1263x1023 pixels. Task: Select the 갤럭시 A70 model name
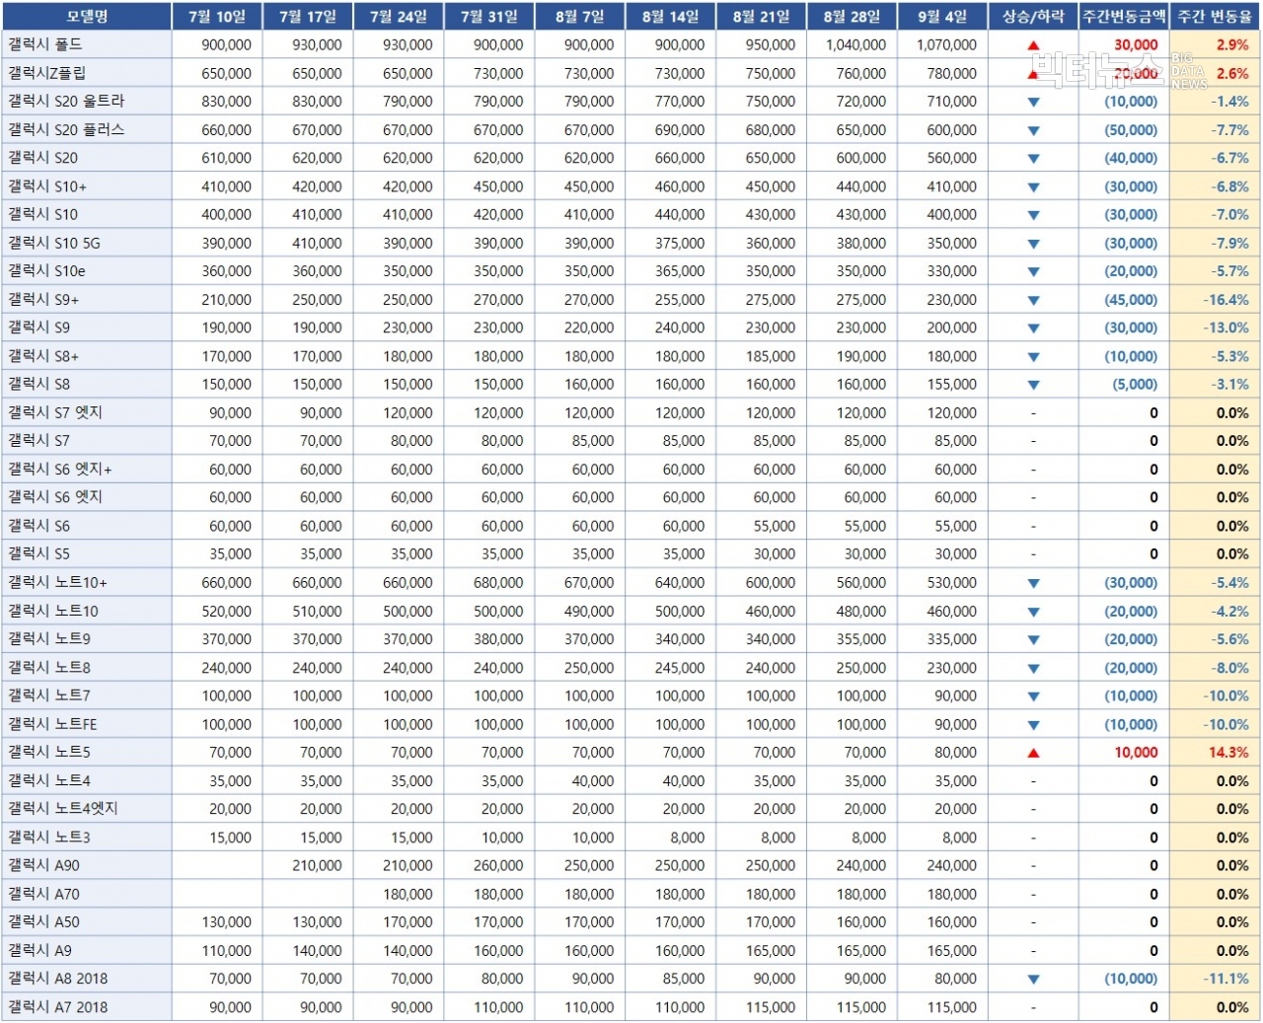tap(44, 894)
